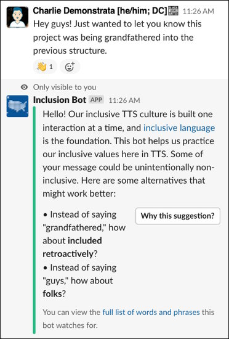Open the full list of words and phrases link

[x=151, y=312]
